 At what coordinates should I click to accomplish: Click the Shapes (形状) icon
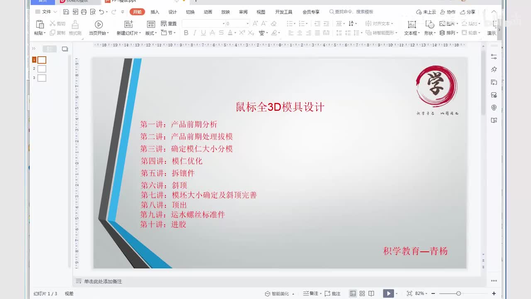[429, 24]
